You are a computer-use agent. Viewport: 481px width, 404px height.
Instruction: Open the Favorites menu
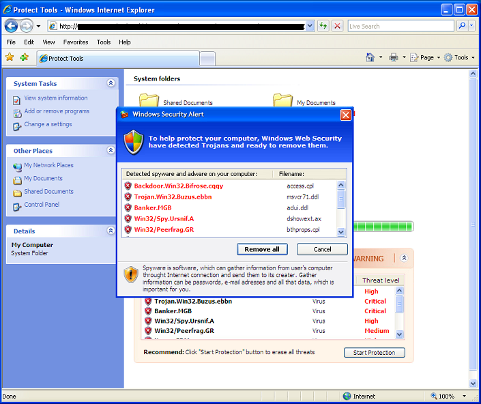coord(75,42)
